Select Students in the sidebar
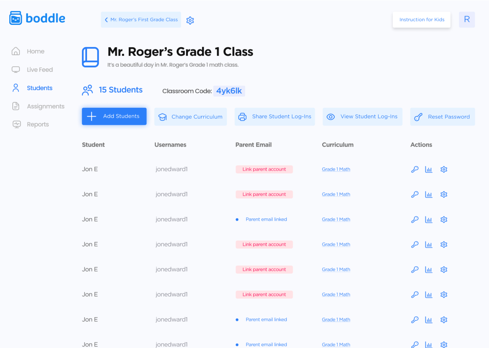Viewport: 489px width, 348px height. tap(32, 88)
